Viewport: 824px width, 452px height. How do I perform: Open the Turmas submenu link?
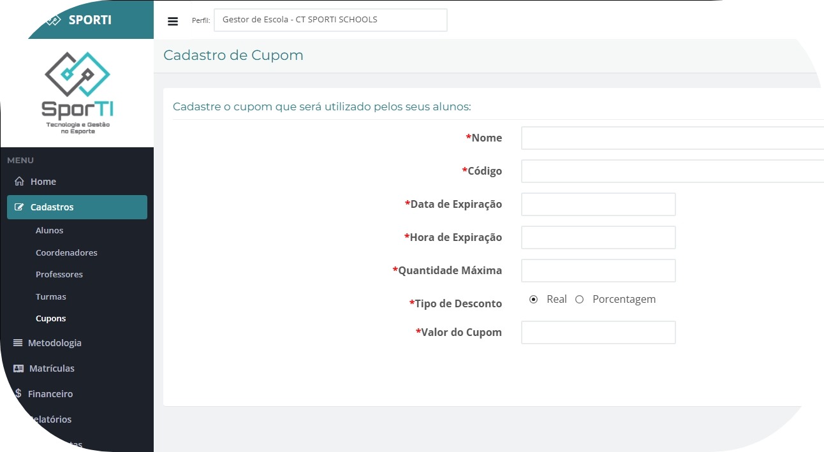pyautogui.click(x=51, y=297)
